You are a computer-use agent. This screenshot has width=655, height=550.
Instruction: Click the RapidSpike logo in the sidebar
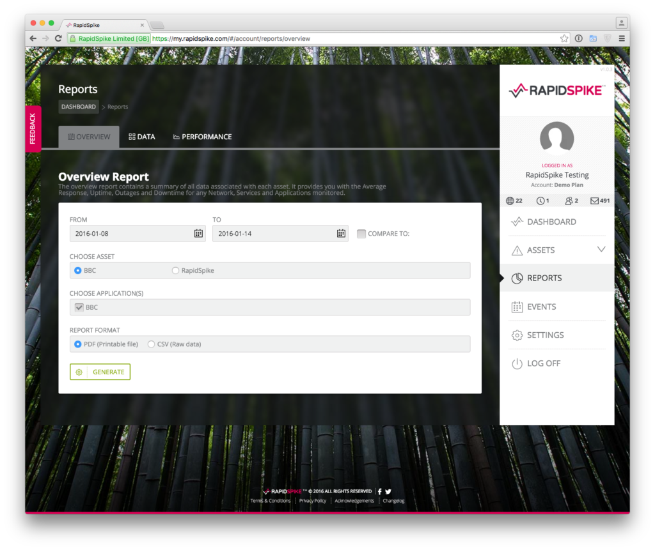(x=556, y=89)
